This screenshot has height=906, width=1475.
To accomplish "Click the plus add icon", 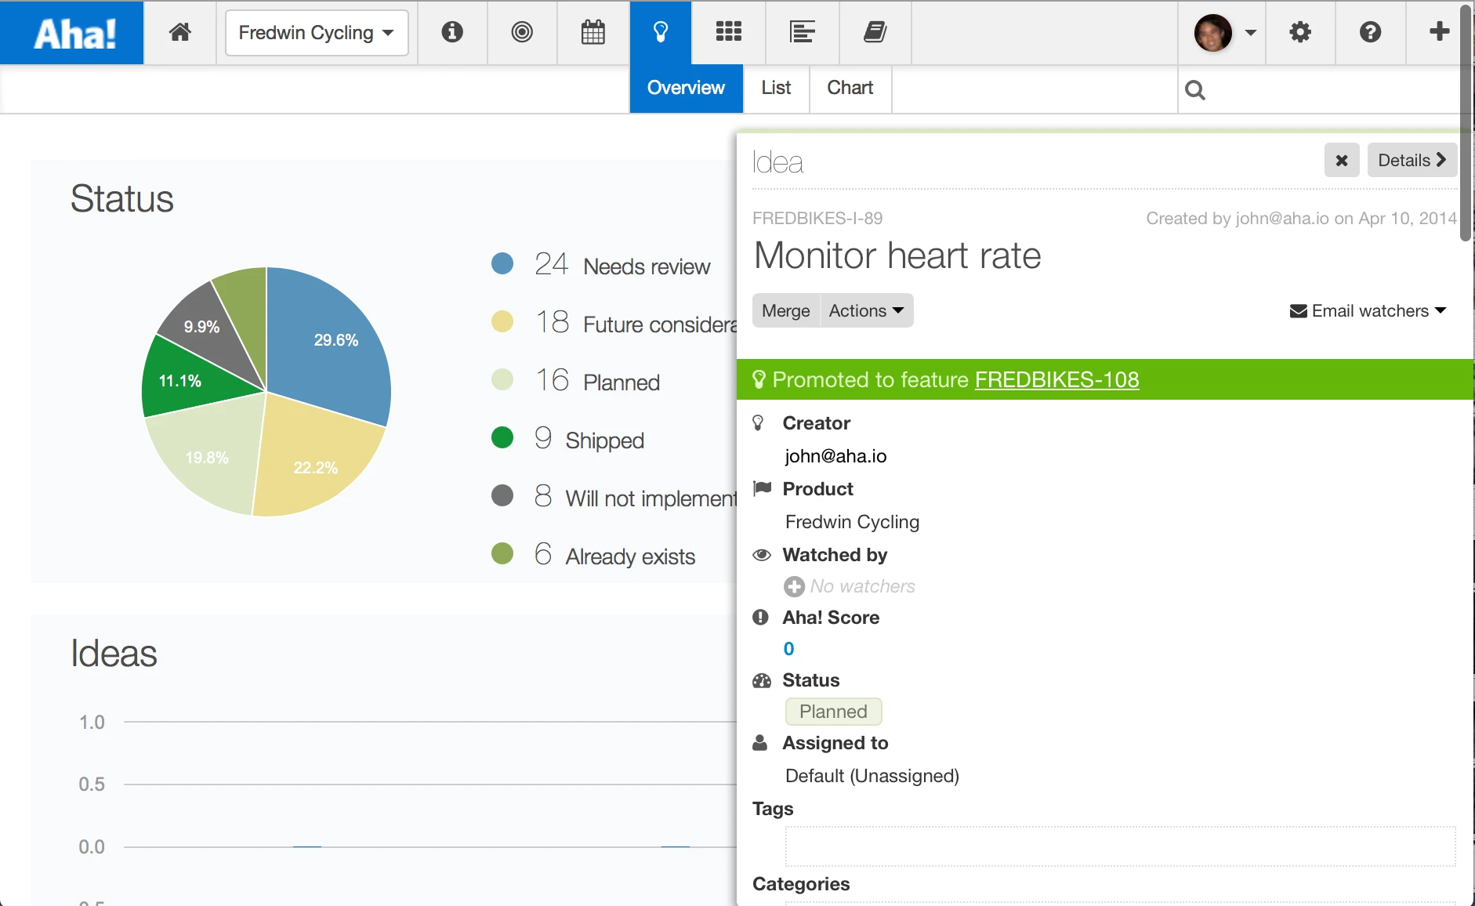I will point(1439,31).
